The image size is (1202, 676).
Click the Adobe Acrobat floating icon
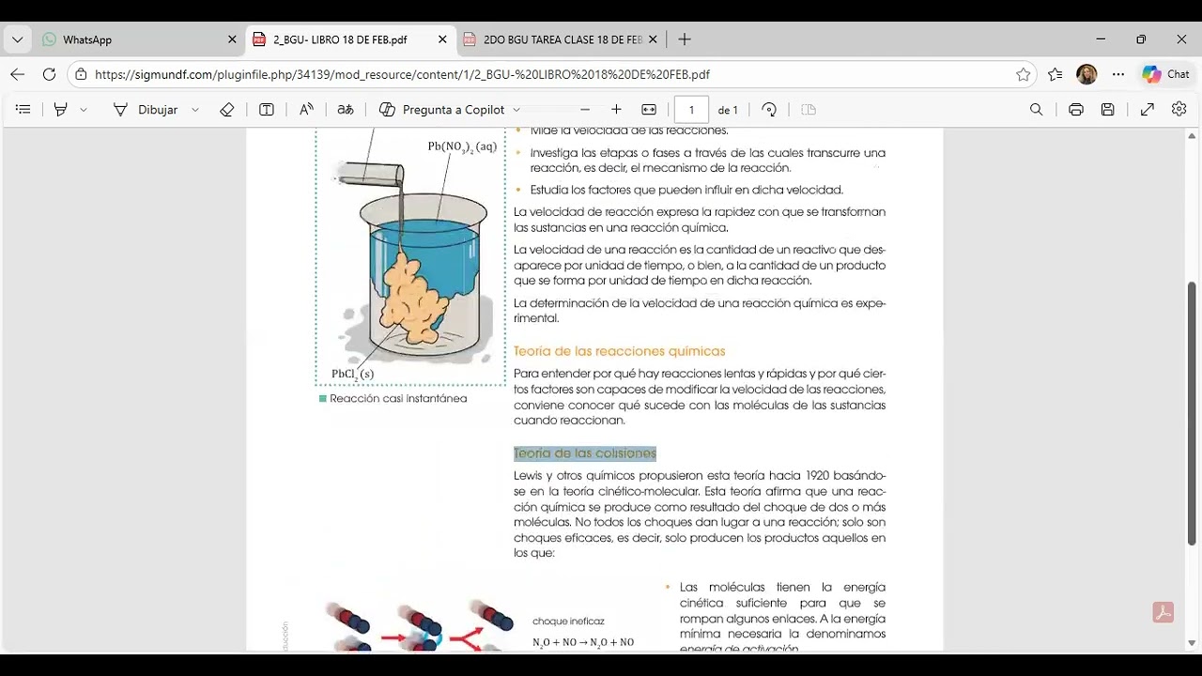(1163, 613)
